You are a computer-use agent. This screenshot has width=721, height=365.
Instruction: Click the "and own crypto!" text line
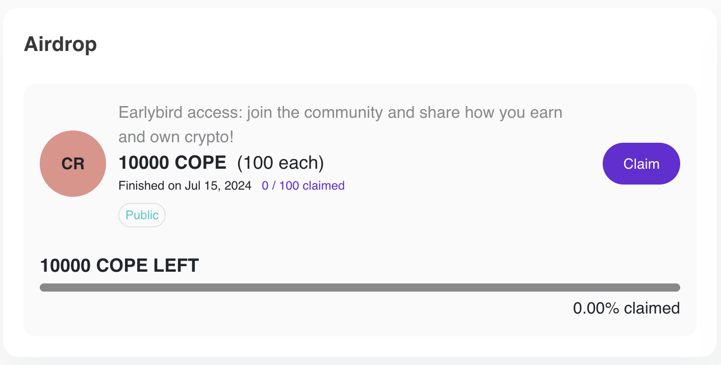pyautogui.click(x=176, y=137)
